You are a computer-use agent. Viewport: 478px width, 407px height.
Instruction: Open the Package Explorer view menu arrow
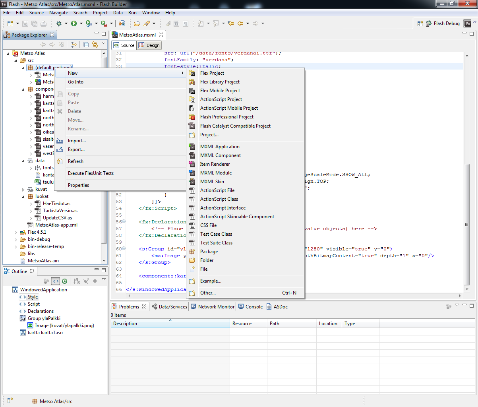pos(104,43)
